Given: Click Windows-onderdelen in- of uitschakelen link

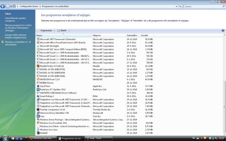Looking at the screenshot, I should coord(18,43).
